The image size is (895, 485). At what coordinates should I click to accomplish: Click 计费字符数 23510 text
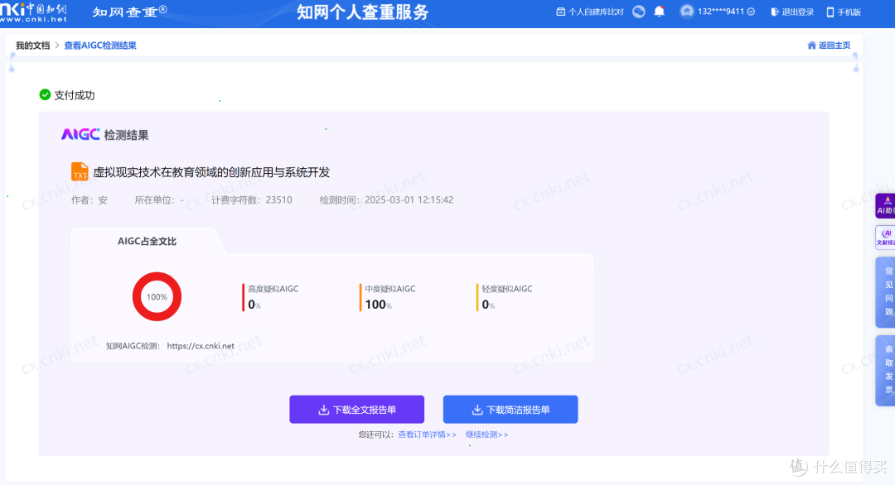coord(252,200)
